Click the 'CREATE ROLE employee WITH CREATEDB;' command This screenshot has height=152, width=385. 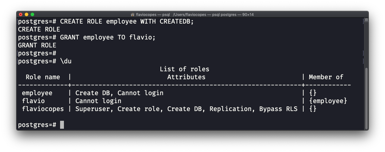tap(127, 22)
